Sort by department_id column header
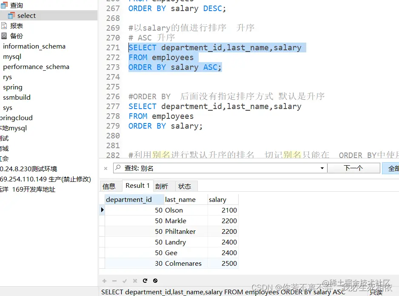Image resolution: width=399 pixels, height=296 pixels. pos(134,199)
